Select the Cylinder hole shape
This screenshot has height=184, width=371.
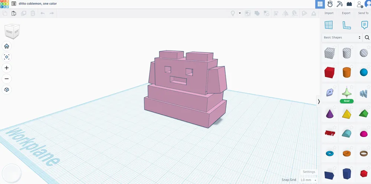347,53
